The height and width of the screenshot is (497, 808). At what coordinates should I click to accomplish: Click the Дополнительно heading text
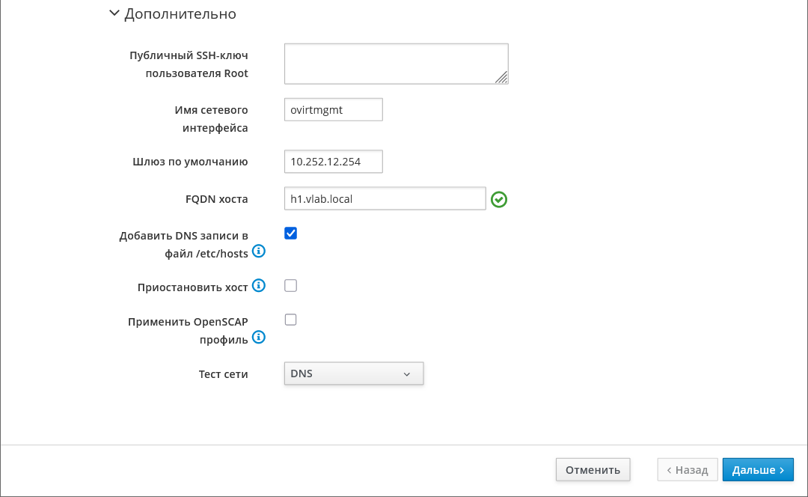click(180, 14)
